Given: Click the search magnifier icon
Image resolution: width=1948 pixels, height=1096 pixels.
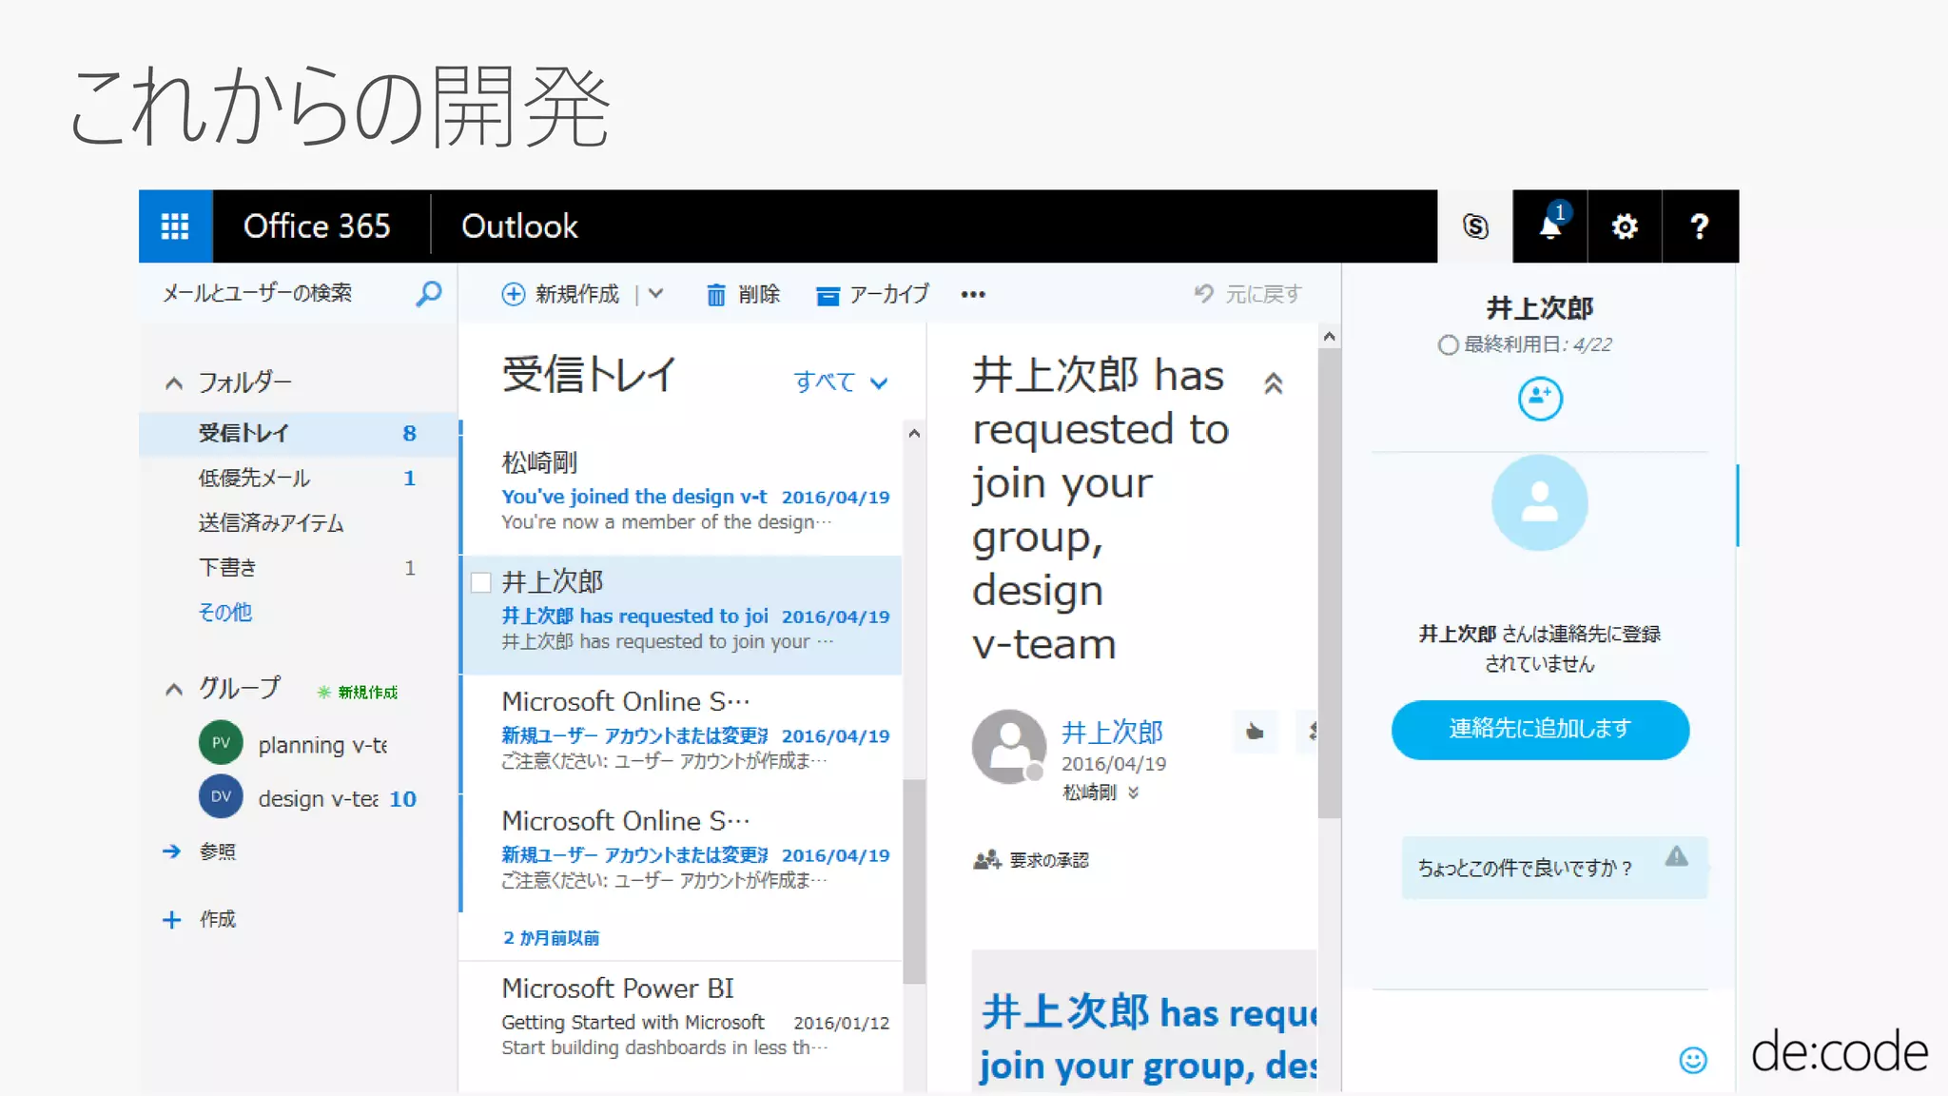Looking at the screenshot, I should [429, 293].
